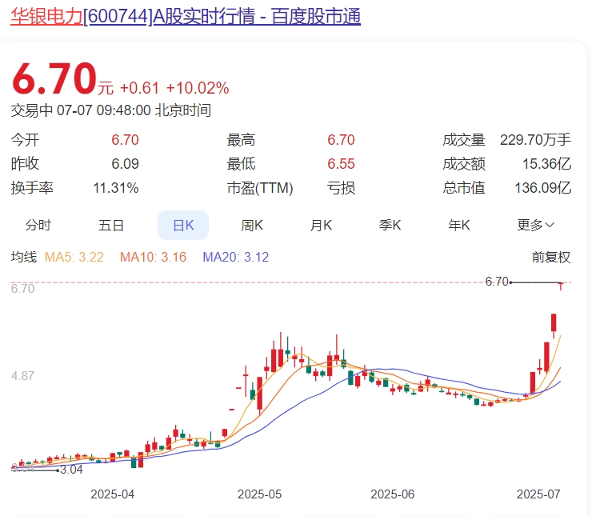Viewport: 592px width, 516px height.
Task: Click the 3.04 low marker on chart
Action: point(71,470)
